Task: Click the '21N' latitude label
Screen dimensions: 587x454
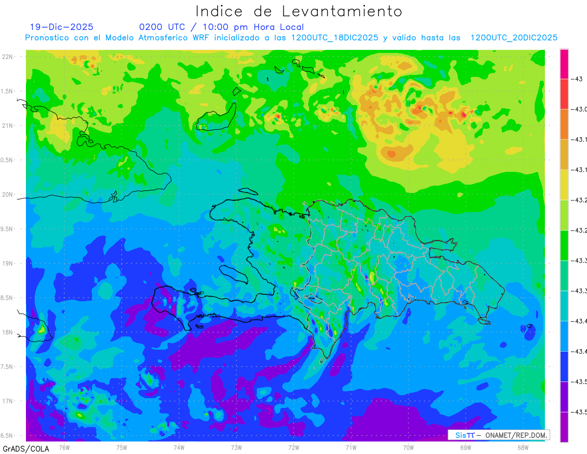Action: tap(8, 125)
